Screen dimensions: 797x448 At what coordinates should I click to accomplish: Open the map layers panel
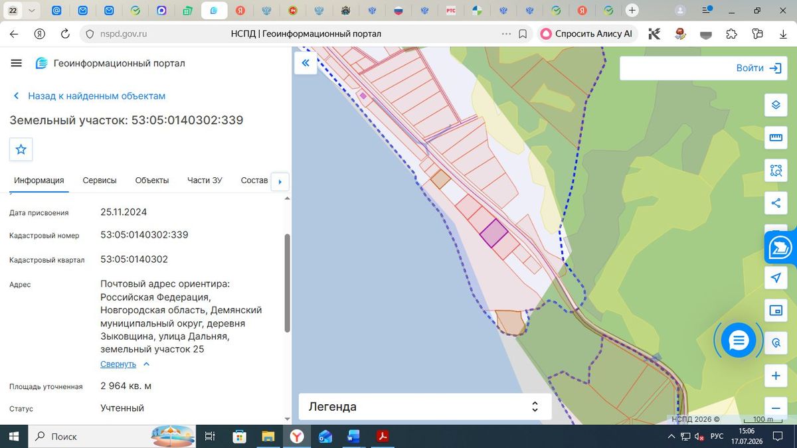click(x=776, y=105)
